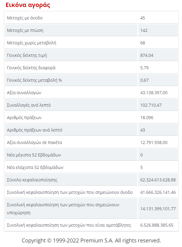Click the value 45 for rising stocks
This screenshot has width=182, height=247.
point(143,18)
